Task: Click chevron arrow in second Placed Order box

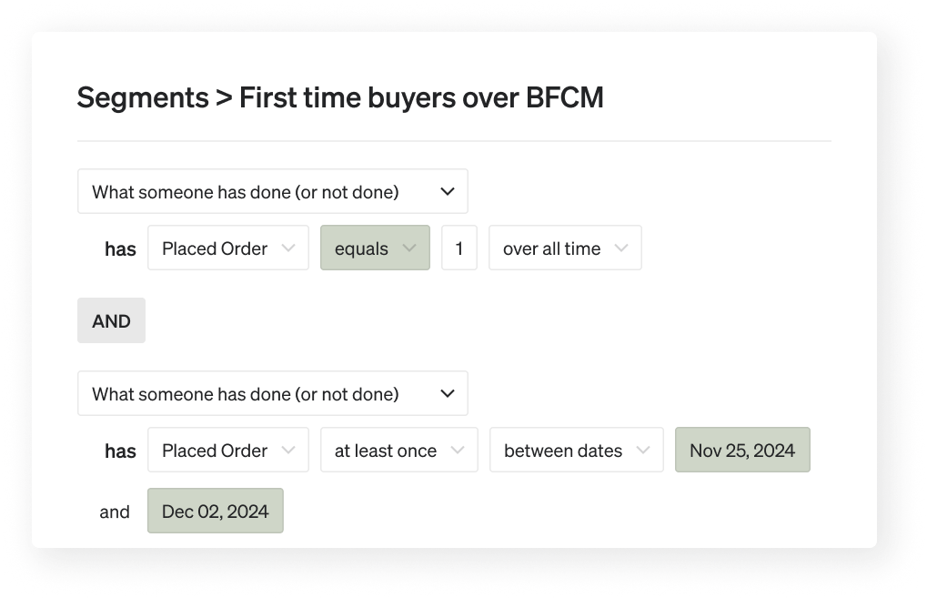Action: click(288, 451)
